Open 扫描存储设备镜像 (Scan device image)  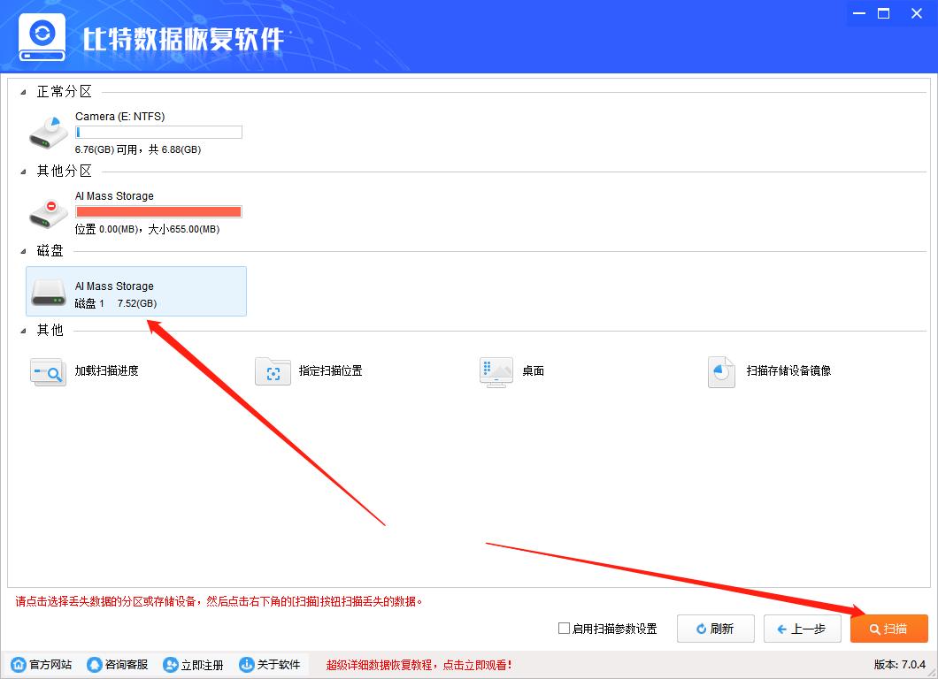coord(720,372)
